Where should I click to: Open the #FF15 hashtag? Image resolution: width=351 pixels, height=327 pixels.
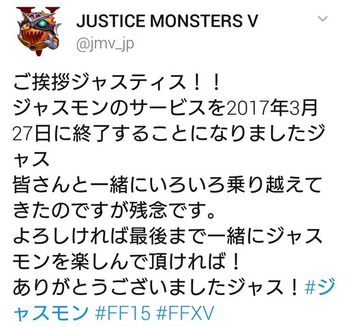click(123, 313)
